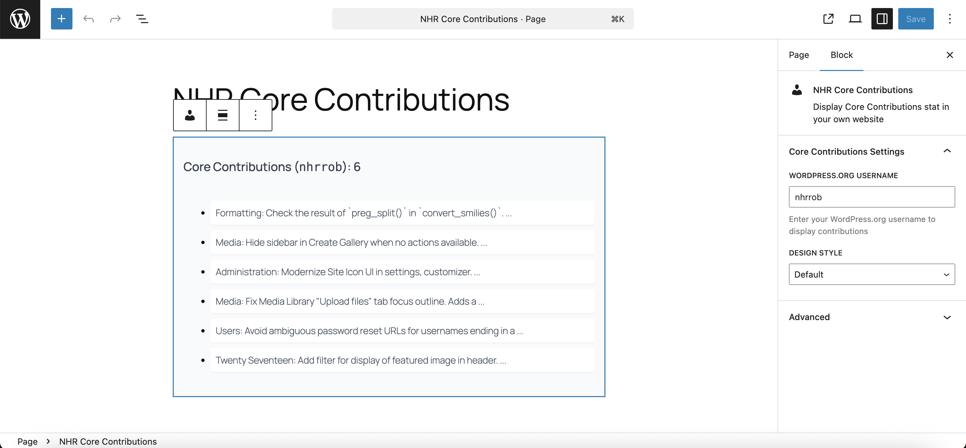Click the block type person icon in toolbar
The height and width of the screenshot is (448, 966).
[x=190, y=115]
